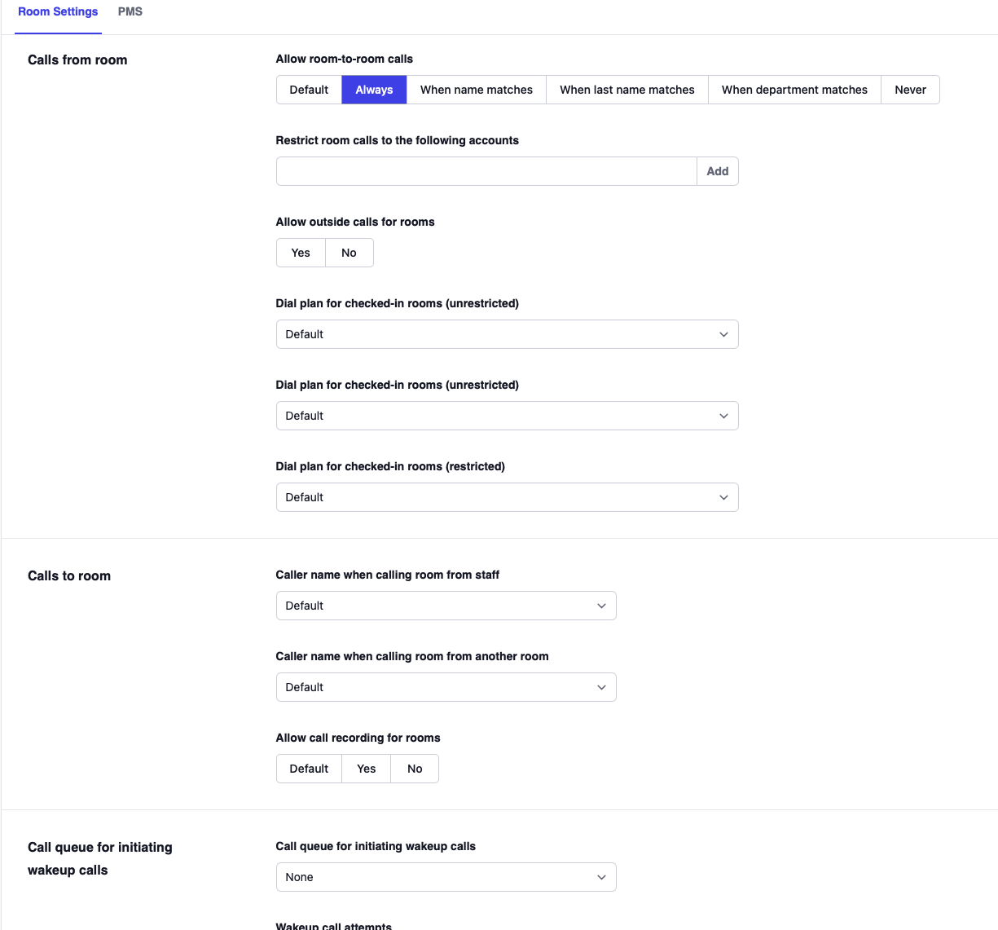This screenshot has height=930, width=998.
Task: Set room-to-room calls to Never
Action: pyautogui.click(x=910, y=90)
